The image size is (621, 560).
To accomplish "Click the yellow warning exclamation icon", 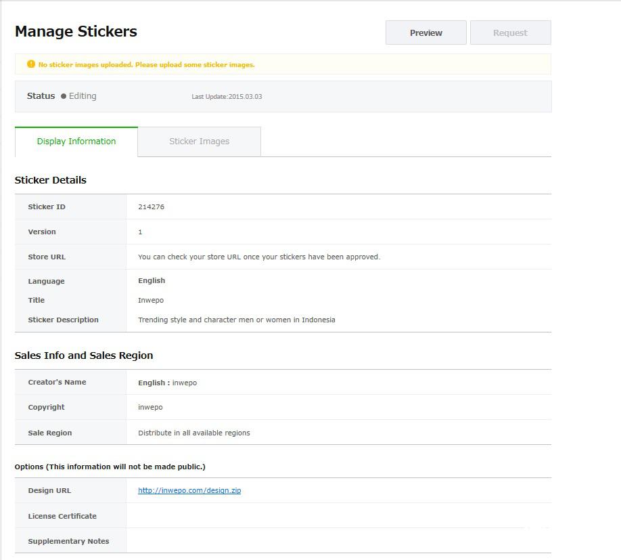I will (30, 64).
